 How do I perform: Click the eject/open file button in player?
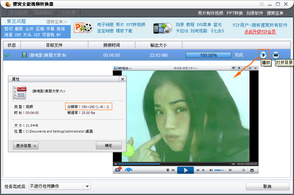(203, 170)
